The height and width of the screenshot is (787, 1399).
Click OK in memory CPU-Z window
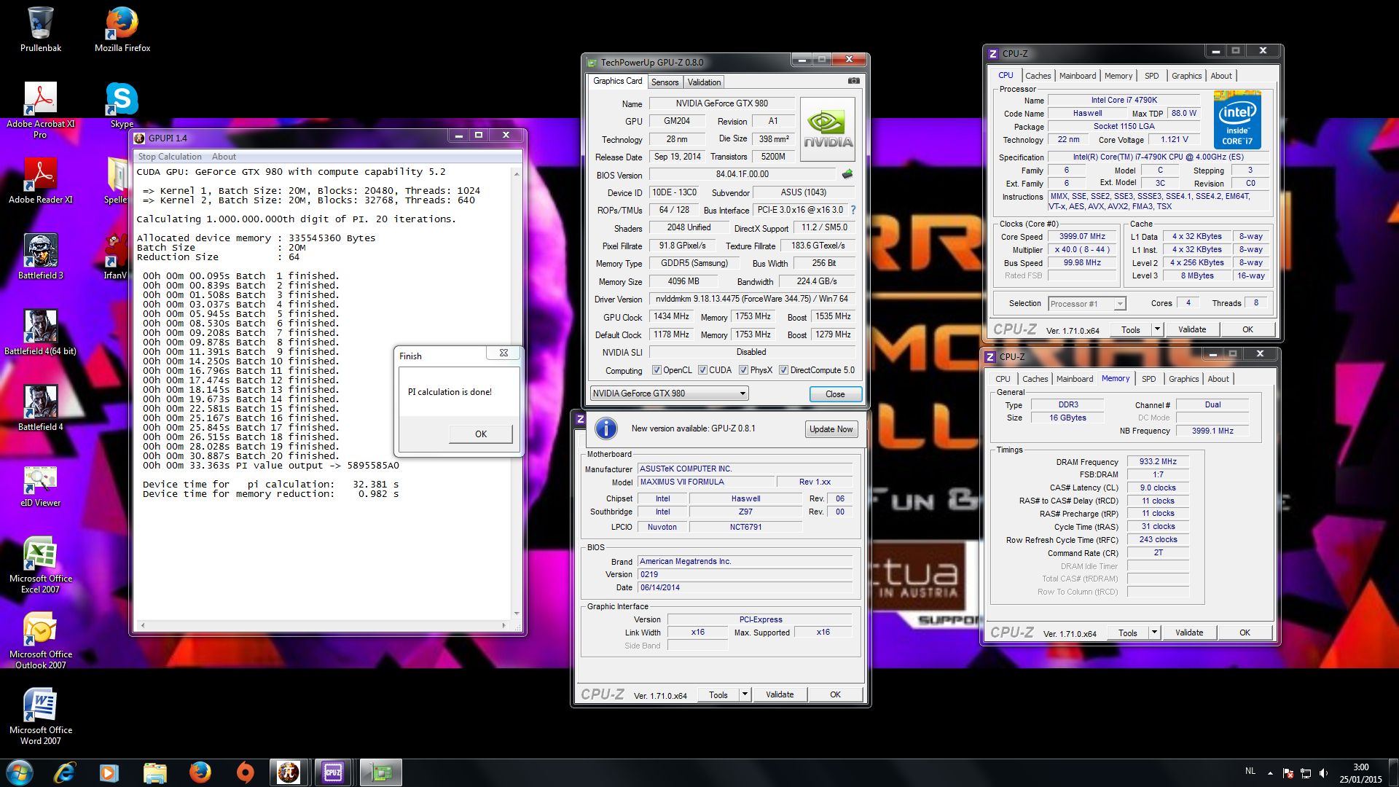pos(1245,633)
